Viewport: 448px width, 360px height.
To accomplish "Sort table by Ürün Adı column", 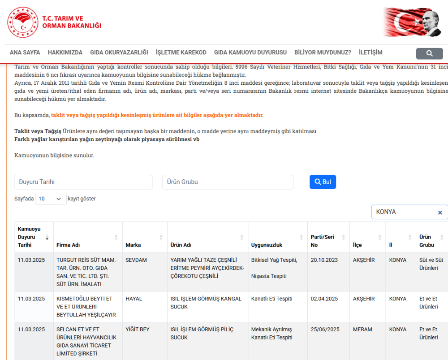I will point(242,237).
